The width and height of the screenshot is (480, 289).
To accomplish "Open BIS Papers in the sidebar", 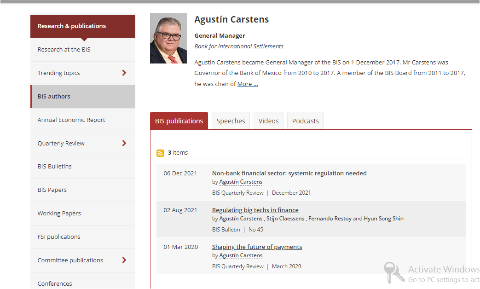I will pyautogui.click(x=83, y=190).
